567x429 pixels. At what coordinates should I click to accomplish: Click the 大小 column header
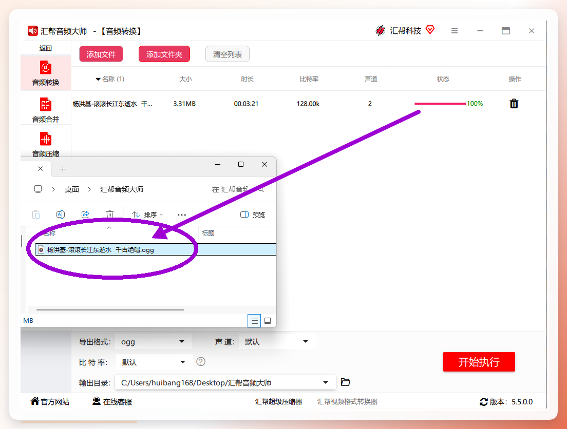pos(185,79)
